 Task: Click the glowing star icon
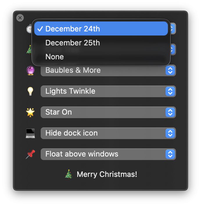click(x=30, y=112)
